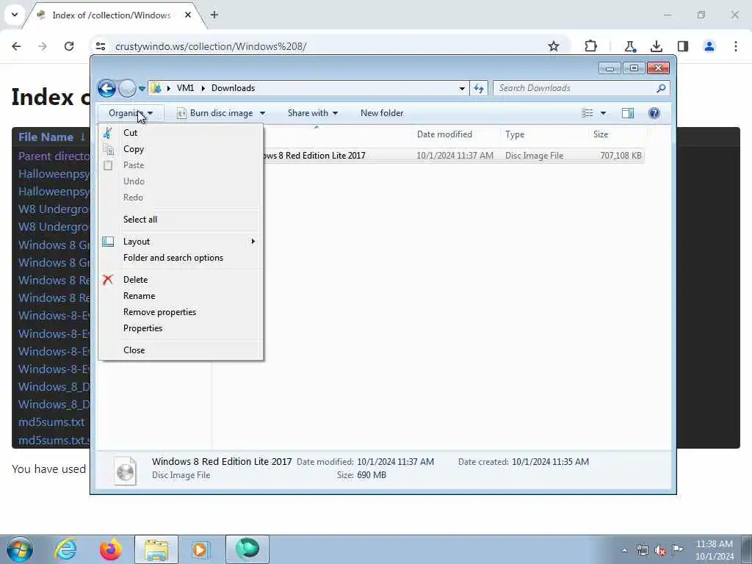Click New folder in the Explorer toolbar

click(382, 113)
